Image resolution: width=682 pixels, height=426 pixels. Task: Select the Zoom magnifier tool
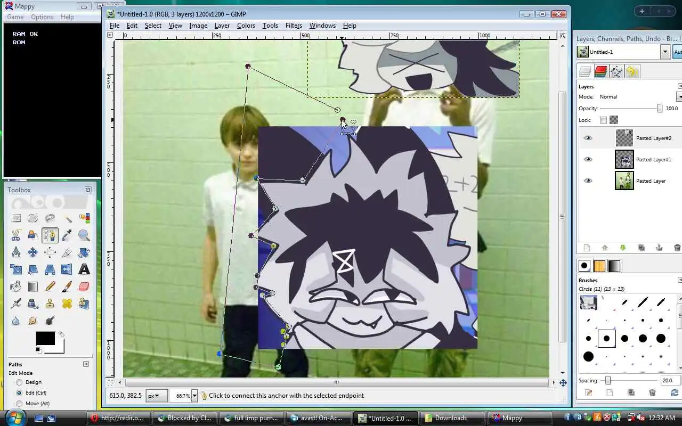pos(84,235)
